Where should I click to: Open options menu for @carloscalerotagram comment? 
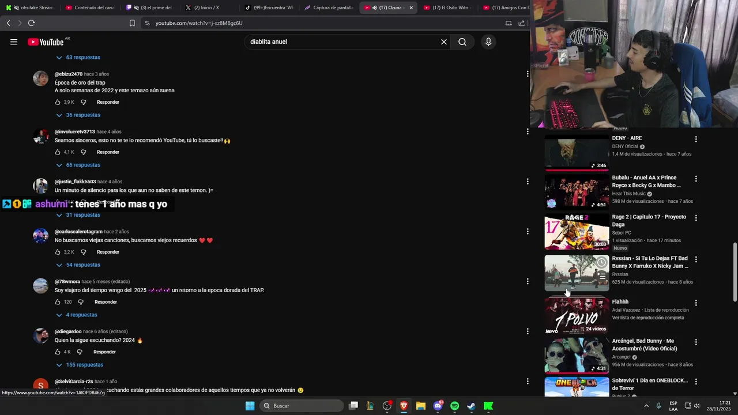[527, 231]
